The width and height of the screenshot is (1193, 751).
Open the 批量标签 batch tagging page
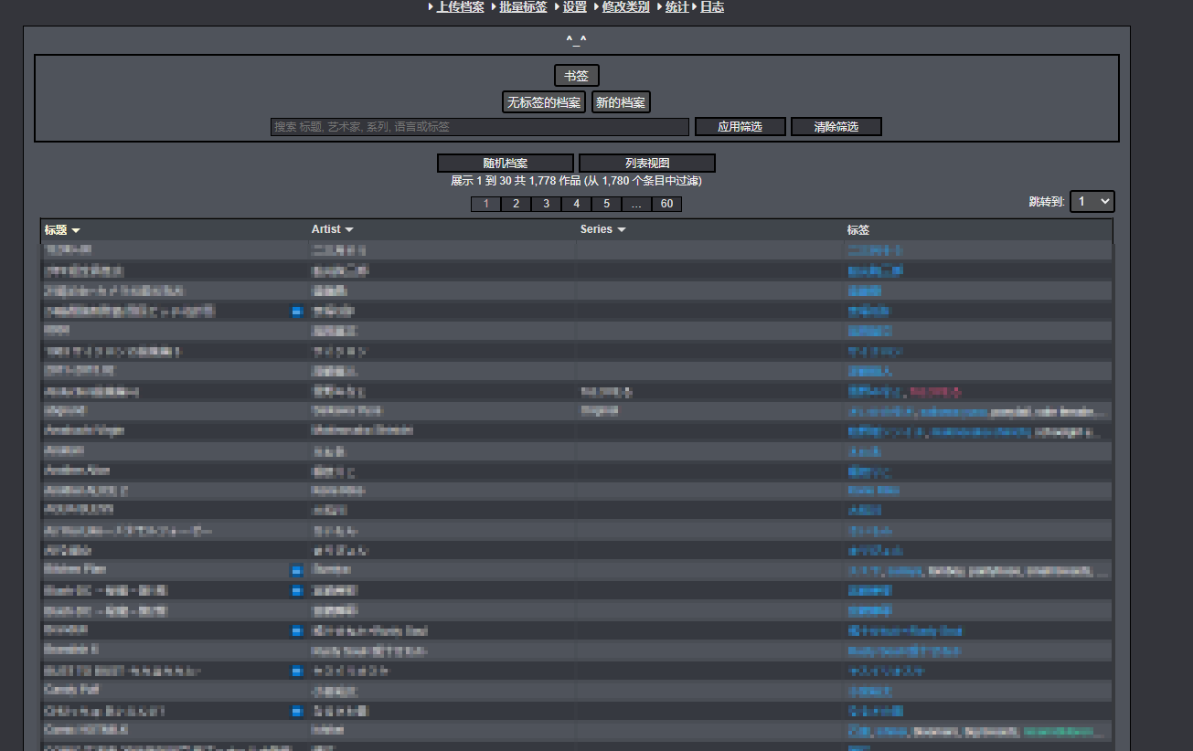point(523,6)
